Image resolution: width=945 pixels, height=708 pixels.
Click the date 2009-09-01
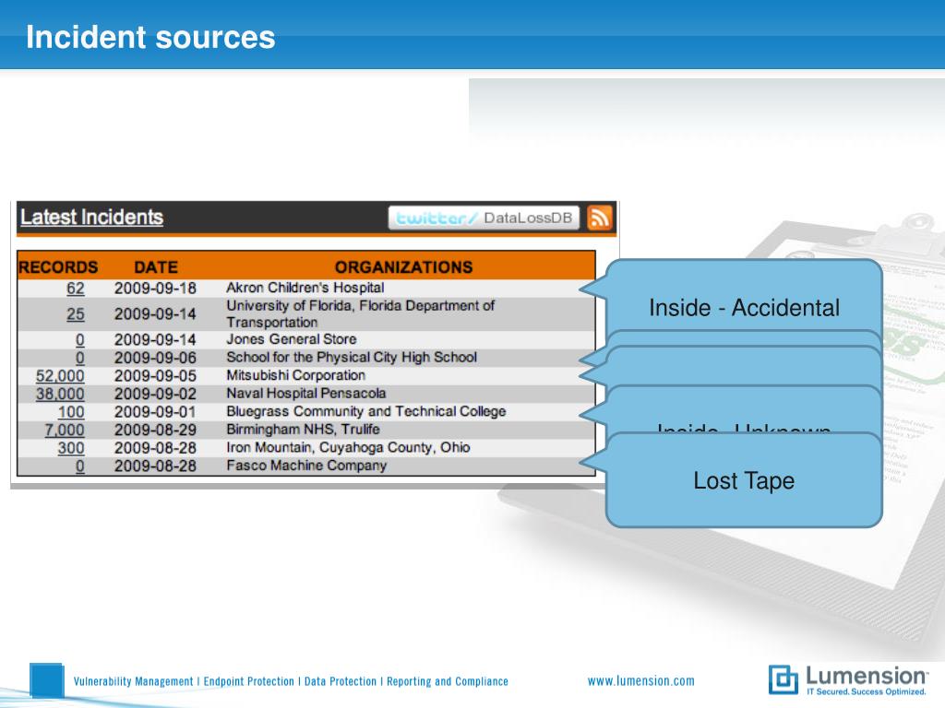155,412
